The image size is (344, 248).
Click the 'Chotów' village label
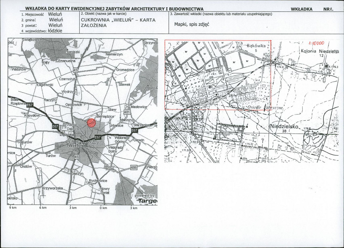26,166
